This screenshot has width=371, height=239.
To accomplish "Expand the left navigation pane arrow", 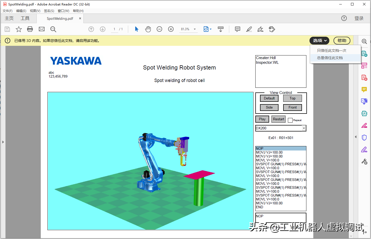I will click(3, 142).
